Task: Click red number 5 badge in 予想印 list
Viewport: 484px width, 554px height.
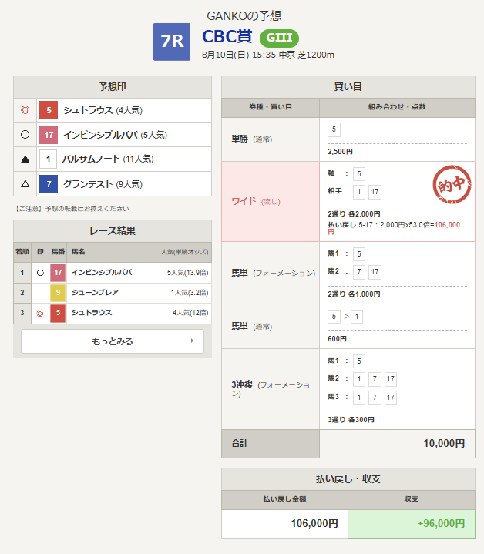Action: pyautogui.click(x=49, y=110)
